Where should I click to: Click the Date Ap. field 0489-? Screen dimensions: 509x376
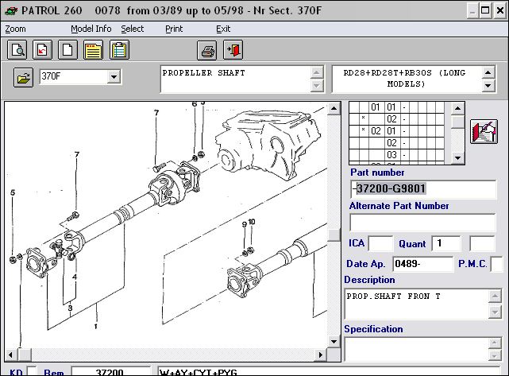tap(423, 264)
